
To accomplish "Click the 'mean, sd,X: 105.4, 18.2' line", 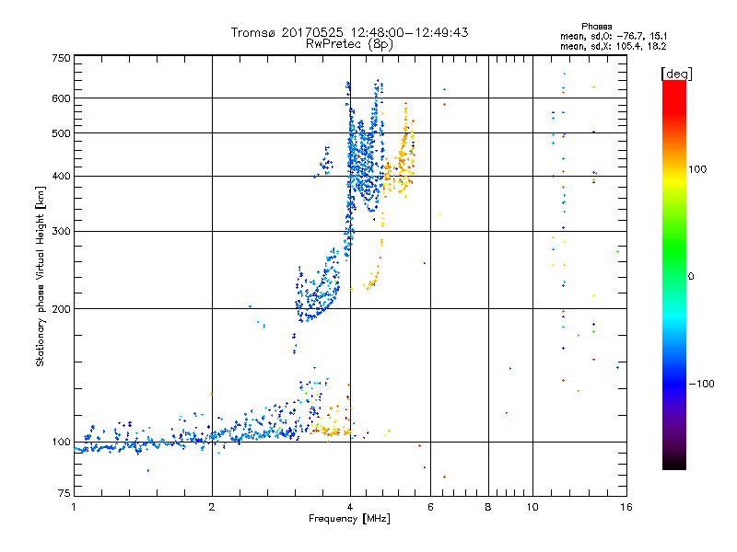I will (613, 46).
